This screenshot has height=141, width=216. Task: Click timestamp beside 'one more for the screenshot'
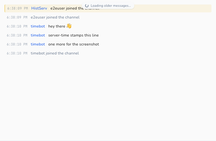click(x=17, y=44)
